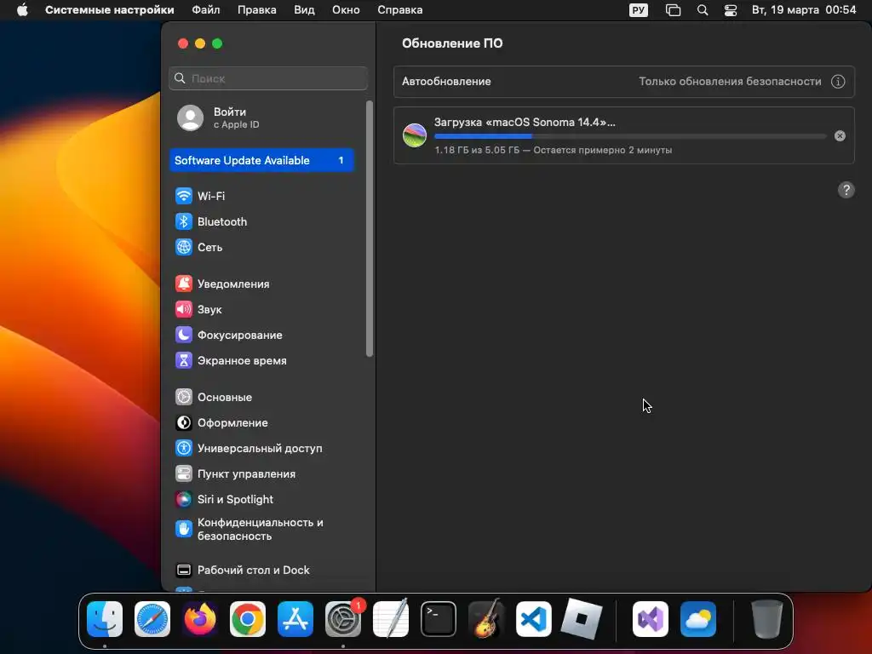This screenshot has width=872, height=654.
Task: Open Control Center in menu bar
Action: 730,10
